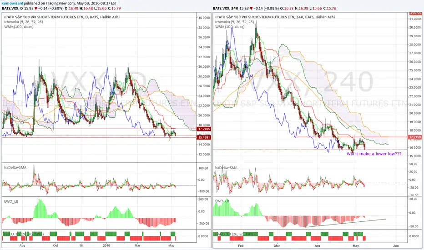The height and width of the screenshot is (250, 424).
Task: Click the 40.0000 price axis value
Action: pyautogui.click(x=204, y=18)
